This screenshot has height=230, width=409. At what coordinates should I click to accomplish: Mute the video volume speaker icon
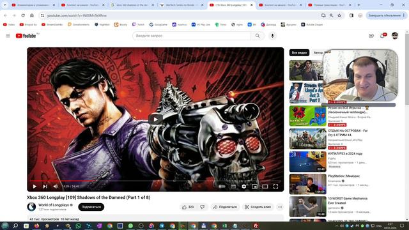click(x=56, y=187)
